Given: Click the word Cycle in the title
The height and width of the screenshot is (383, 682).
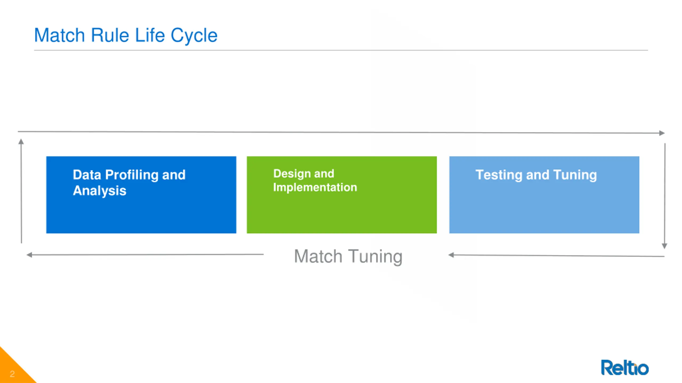Looking at the screenshot, I should pos(194,35).
